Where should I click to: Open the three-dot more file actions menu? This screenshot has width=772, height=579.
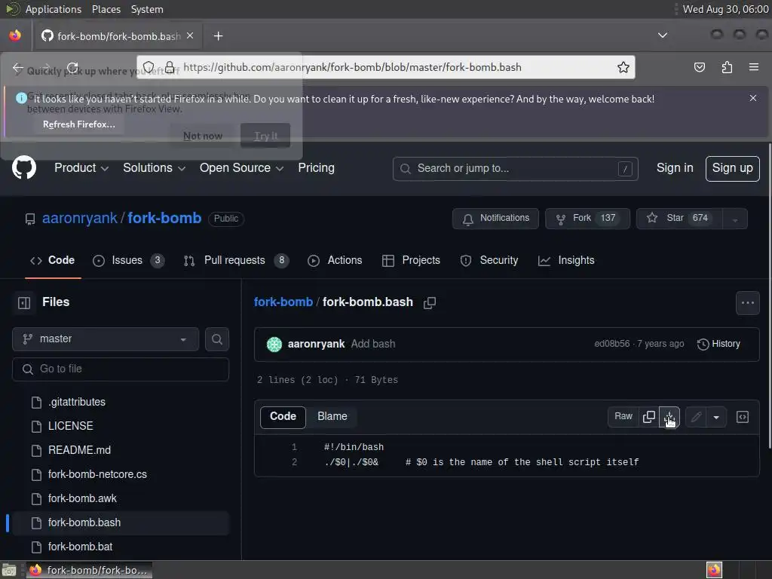[747, 303]
